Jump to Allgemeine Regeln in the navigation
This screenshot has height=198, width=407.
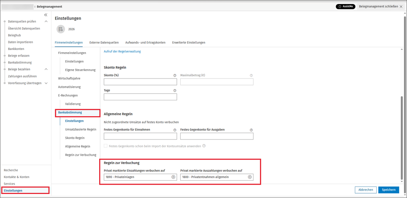point(78,146)
